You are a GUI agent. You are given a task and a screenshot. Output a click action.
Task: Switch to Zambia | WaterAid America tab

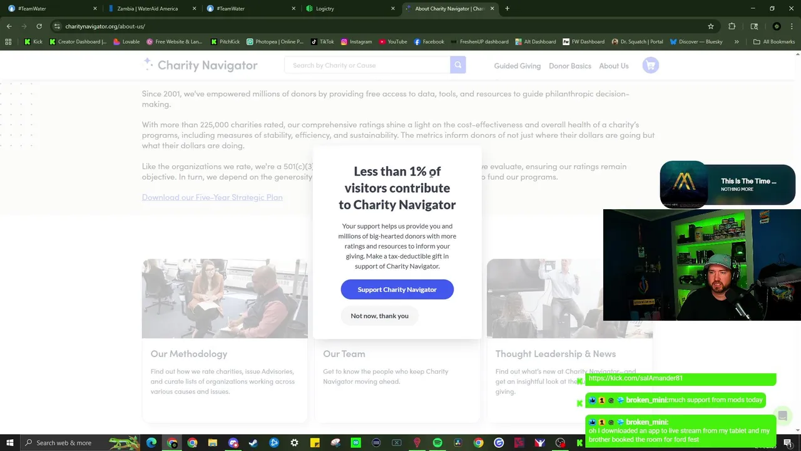click(150, 9)
